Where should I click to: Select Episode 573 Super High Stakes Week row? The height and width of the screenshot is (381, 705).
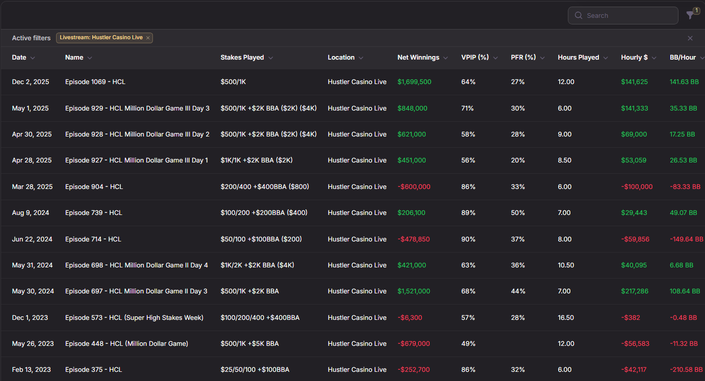[134, 318]
